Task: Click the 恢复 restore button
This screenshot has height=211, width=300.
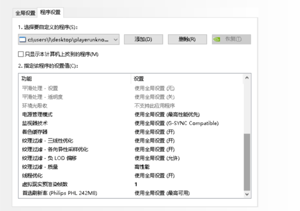Action: click(231, 39)
